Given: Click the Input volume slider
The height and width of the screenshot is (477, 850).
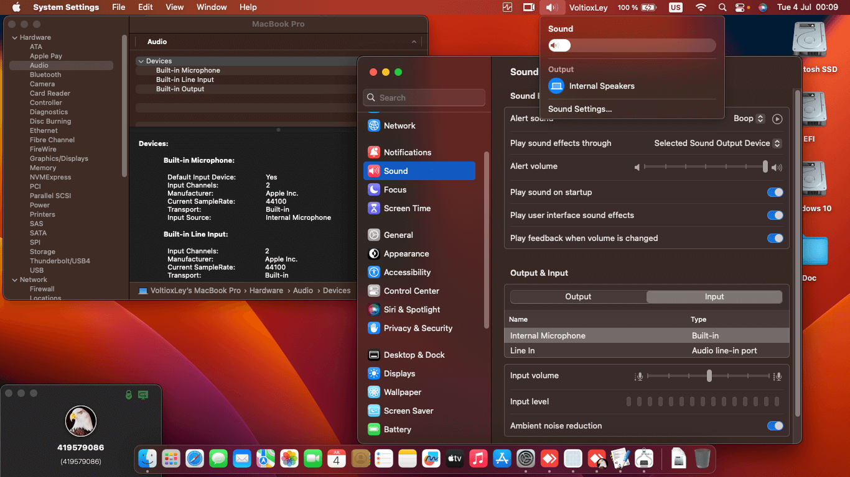Looking at the screenshot, I should pyautogui.click(x=708, y=376).
